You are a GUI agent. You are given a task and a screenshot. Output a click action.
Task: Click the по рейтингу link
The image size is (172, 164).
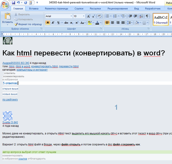pyautogui.click(x=10, y=100)
